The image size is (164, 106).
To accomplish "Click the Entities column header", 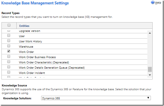I will click(24, 26).
